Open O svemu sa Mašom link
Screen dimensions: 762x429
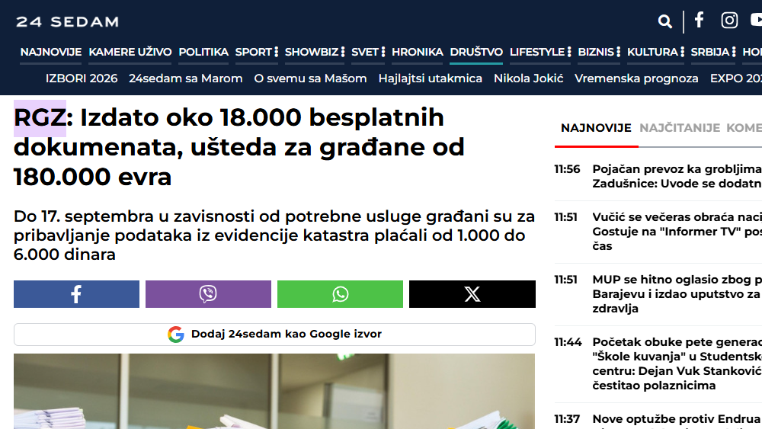[x=311, y=78]
